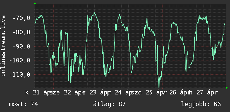This screenshot has height=112, width=230.
Task: Click the green arrow atop the y-axis
Action: tap(35, 3)
